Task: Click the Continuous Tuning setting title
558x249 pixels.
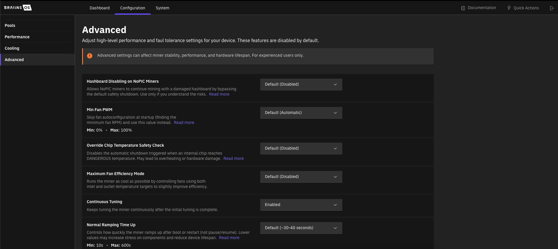Action: 104,202
